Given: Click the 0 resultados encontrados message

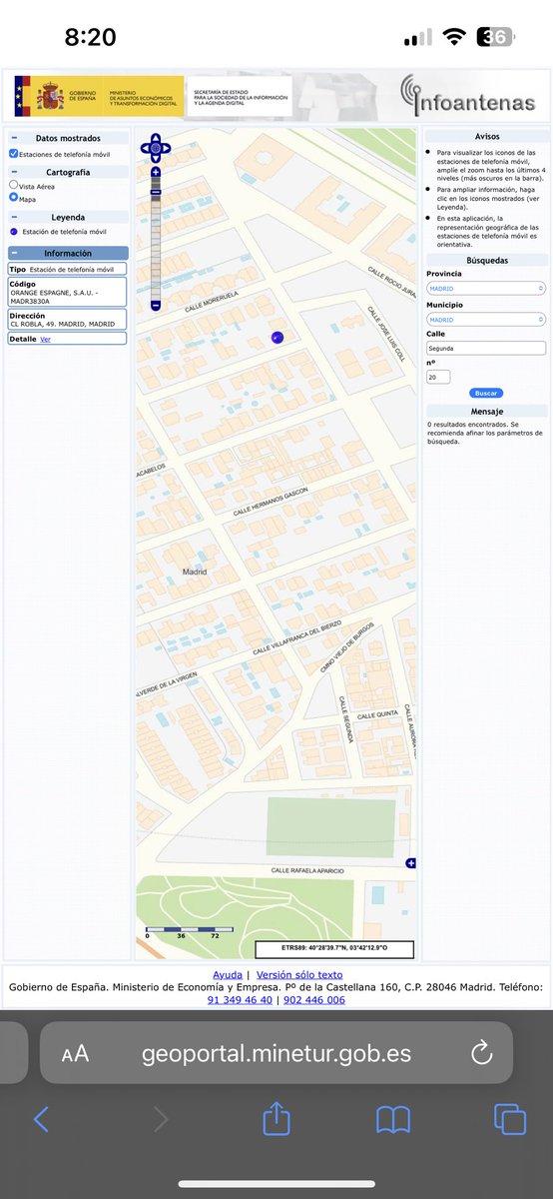Looking at the screenshot, I should pos(484,433).
